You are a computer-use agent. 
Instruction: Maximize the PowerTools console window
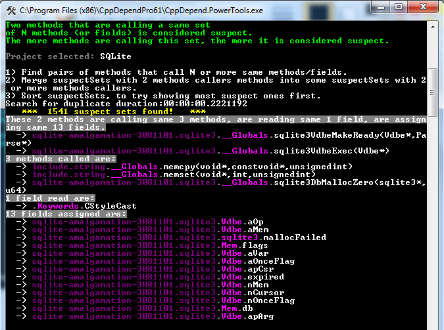399,7
